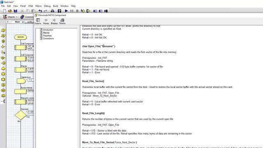Click the Step Over debug icon

pos(88,11)
